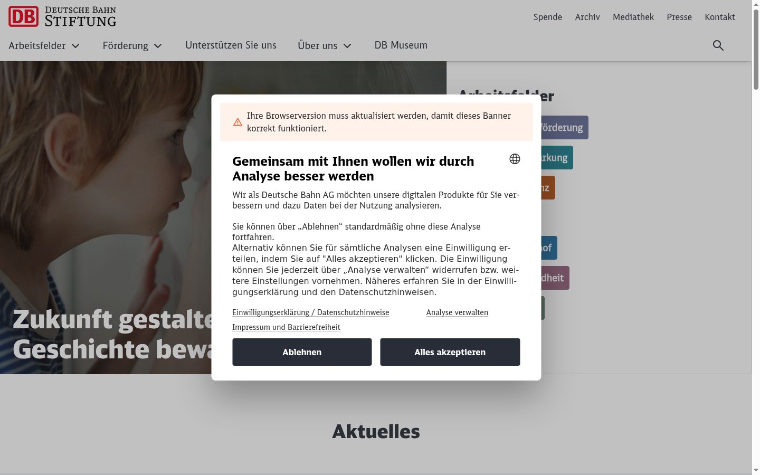The height and width of the screenshot is (475, 760).
Task: Open language selection globe icon in banner
Action: 515,159
